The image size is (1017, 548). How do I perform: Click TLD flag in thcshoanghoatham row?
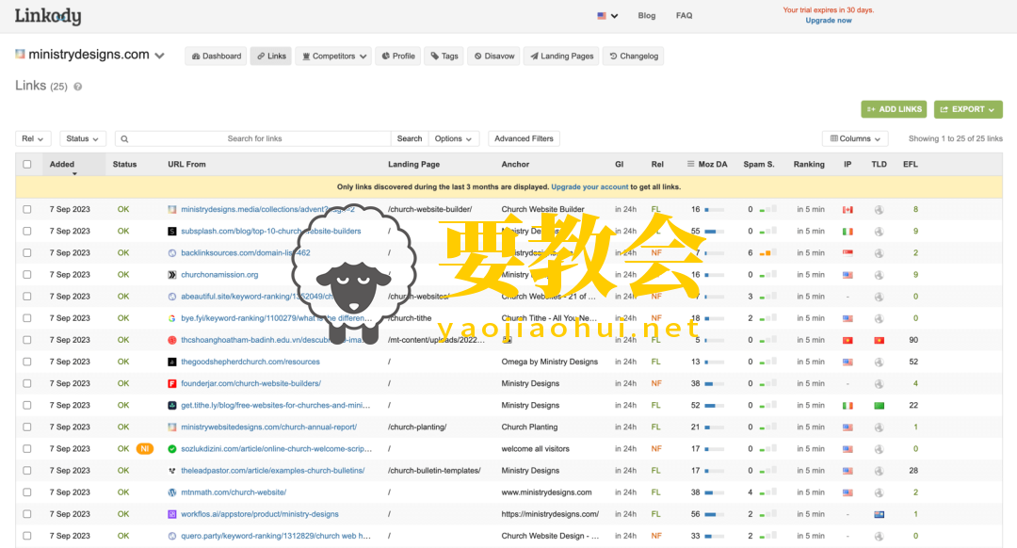(x=879, y=340)
